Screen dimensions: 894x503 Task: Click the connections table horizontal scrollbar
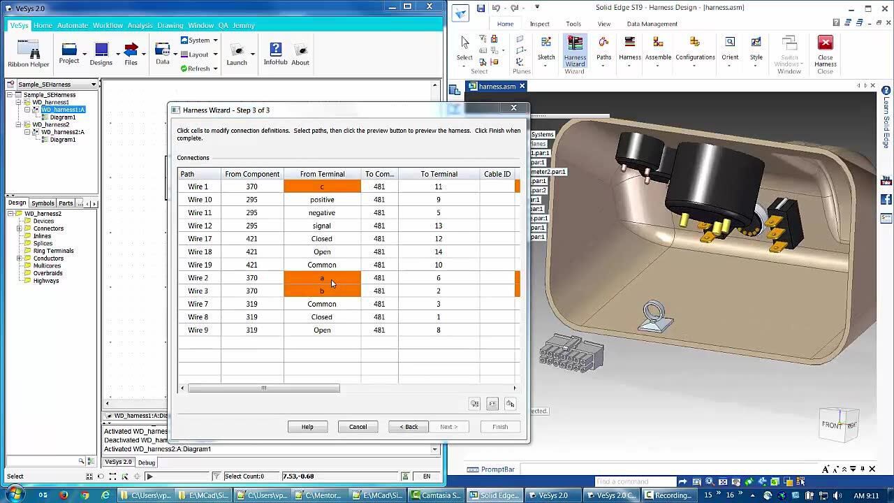click(x=264, y=388)
